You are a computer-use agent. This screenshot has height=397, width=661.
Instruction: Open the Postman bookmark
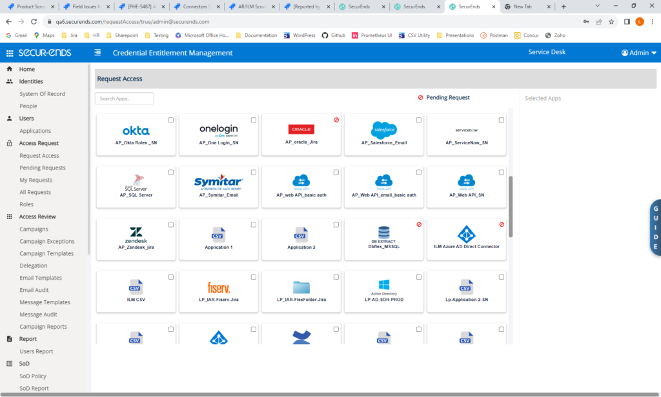(494, 35)
